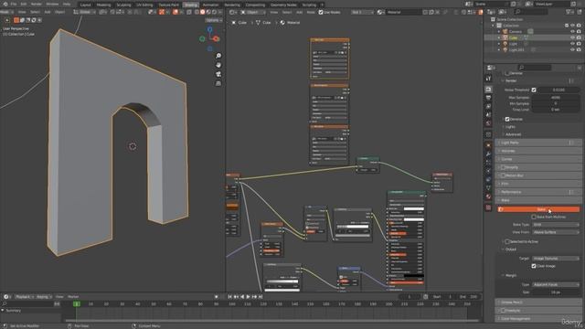The height and width of the screenshot is (329, 585).
Task: Click the Camera object icon in outliner
Action: pos(505,31)
